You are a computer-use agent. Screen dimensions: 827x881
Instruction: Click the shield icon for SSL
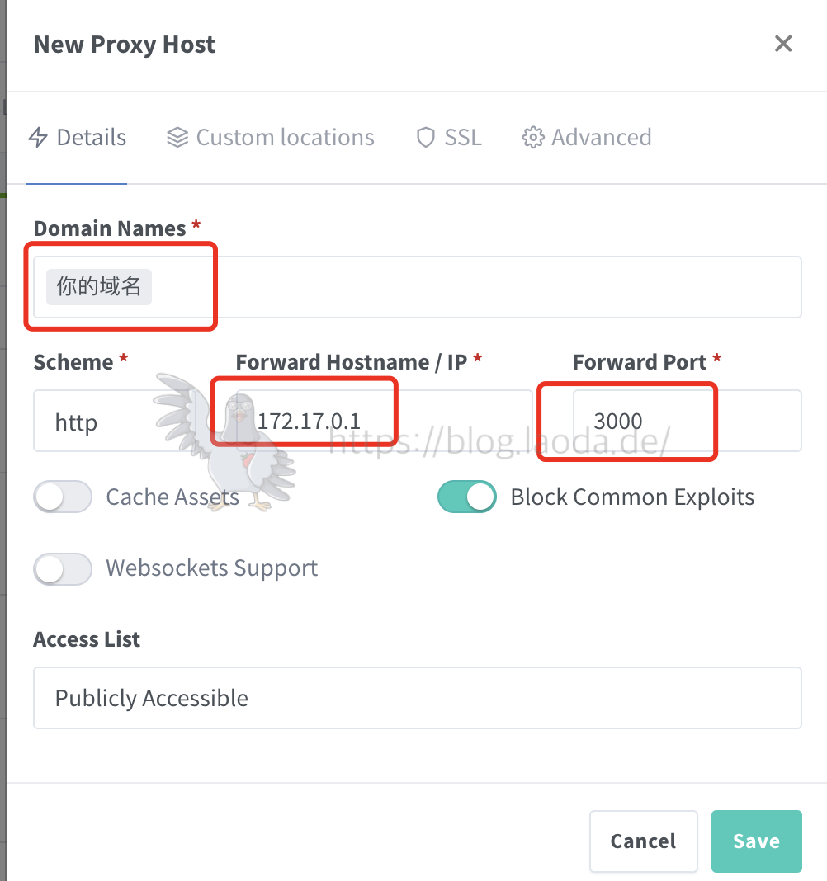425,137
